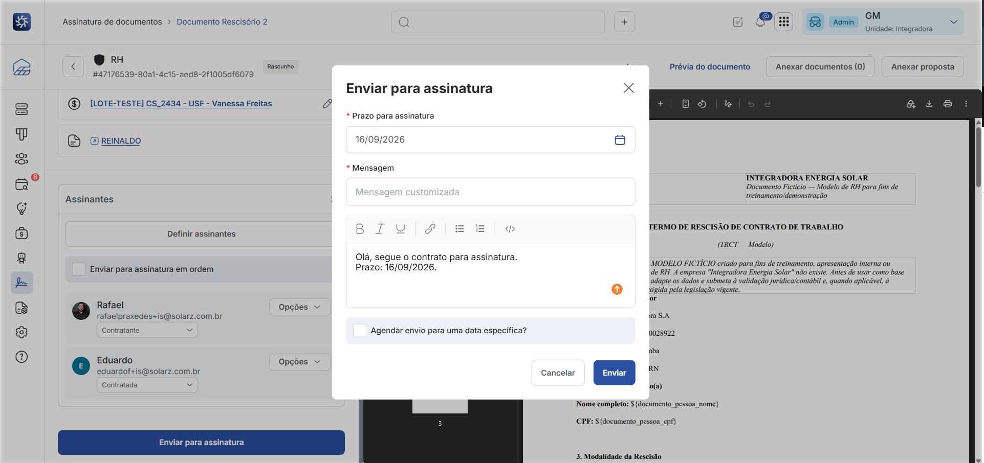Image resolution: width=984 pixels, height=463 pixels.
Task: Download the document from the PDF toolbar
Action: pos(929,104)
